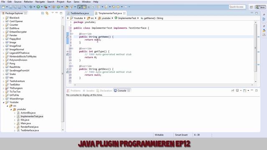This screenshot has width=267, height=150.
Task: Open the File menu
Action: pos(3,2)
